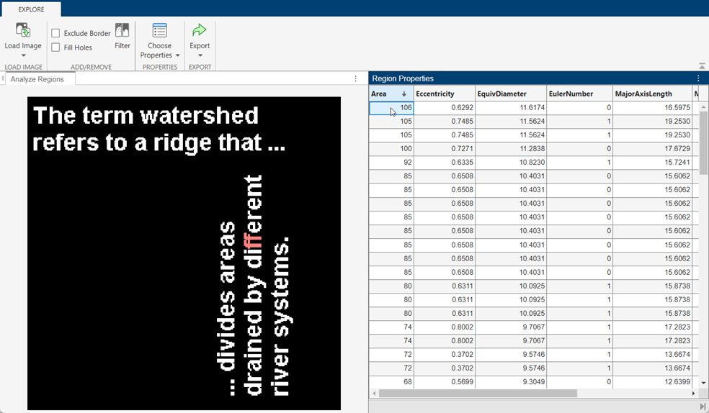Enable the Exclude Border checkbox
The image size is (709, 413).
point(55,33)
